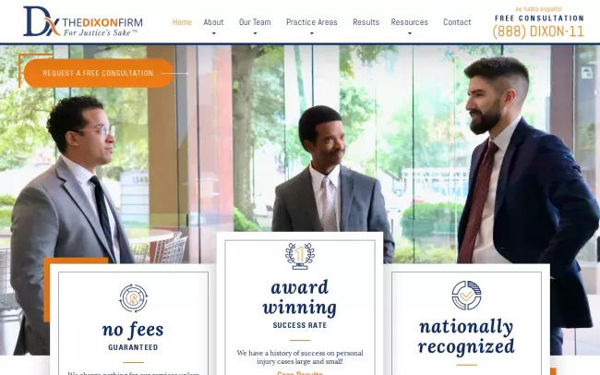Image resolution: width=600 pixels, height=375 pixels.
Task: Expand the About menu dropdown arrow
Action: (213, 33)
